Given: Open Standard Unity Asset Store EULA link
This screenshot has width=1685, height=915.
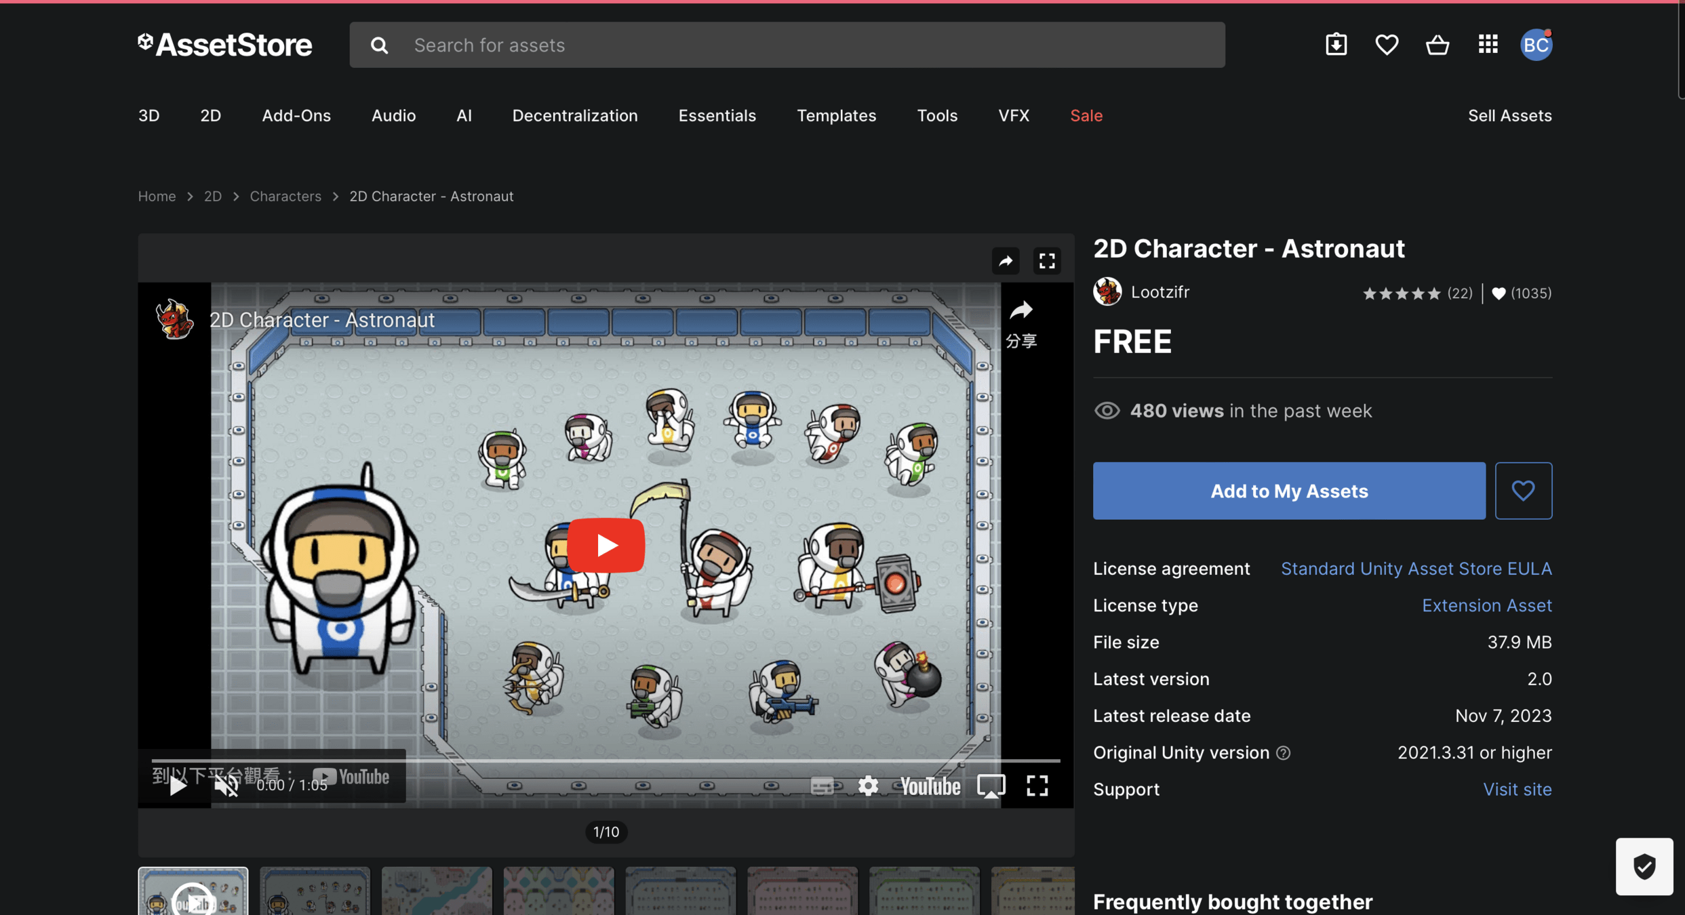Looking at the screenshot, I should click(x=1416, y=569).
